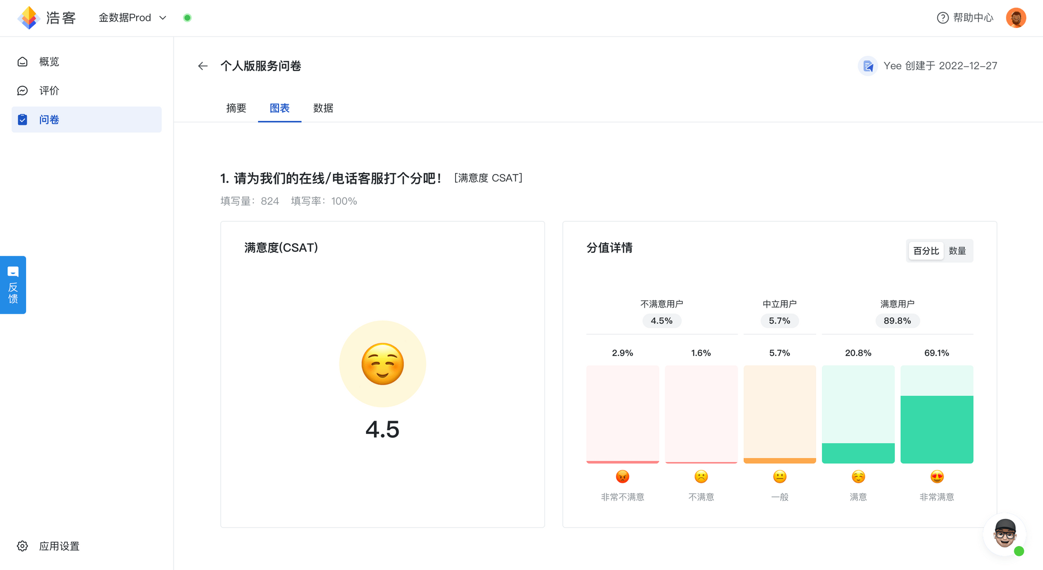Screen dimensions: 1043x570
Task: Switch to the 摘要 tab
Action: pos(236,108)
